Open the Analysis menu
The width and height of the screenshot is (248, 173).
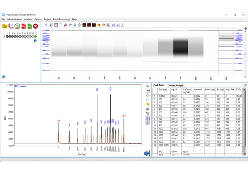tap(28, 19)
